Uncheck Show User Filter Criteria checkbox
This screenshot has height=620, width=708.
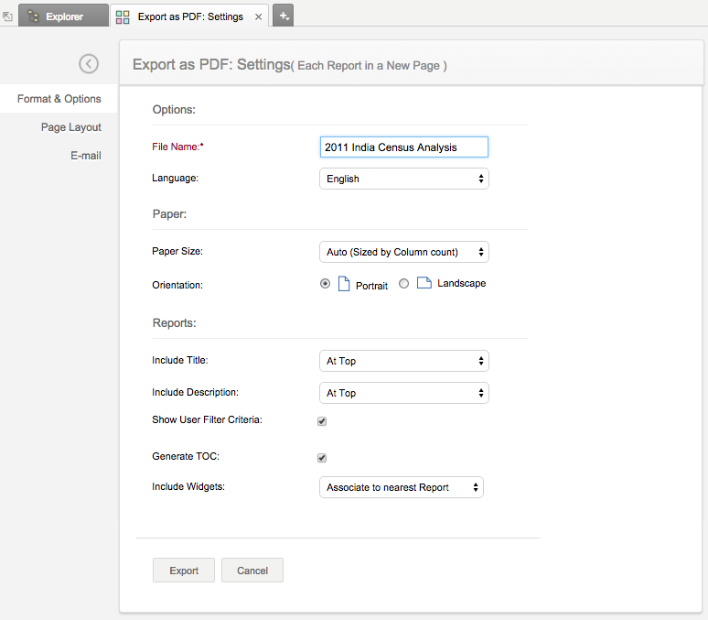322,421
